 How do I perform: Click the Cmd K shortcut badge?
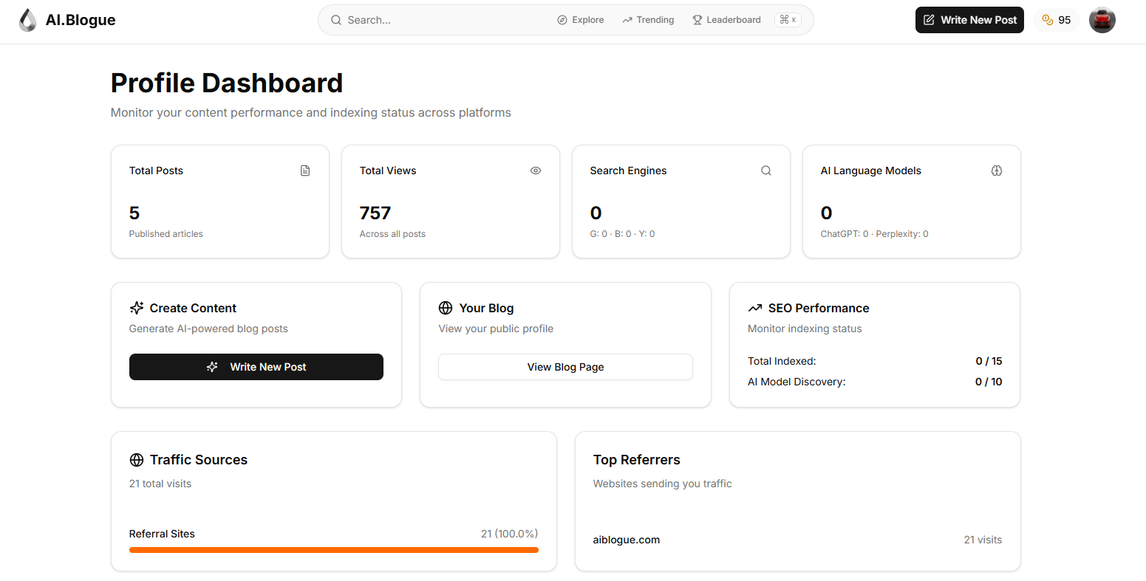coord(788,20)
